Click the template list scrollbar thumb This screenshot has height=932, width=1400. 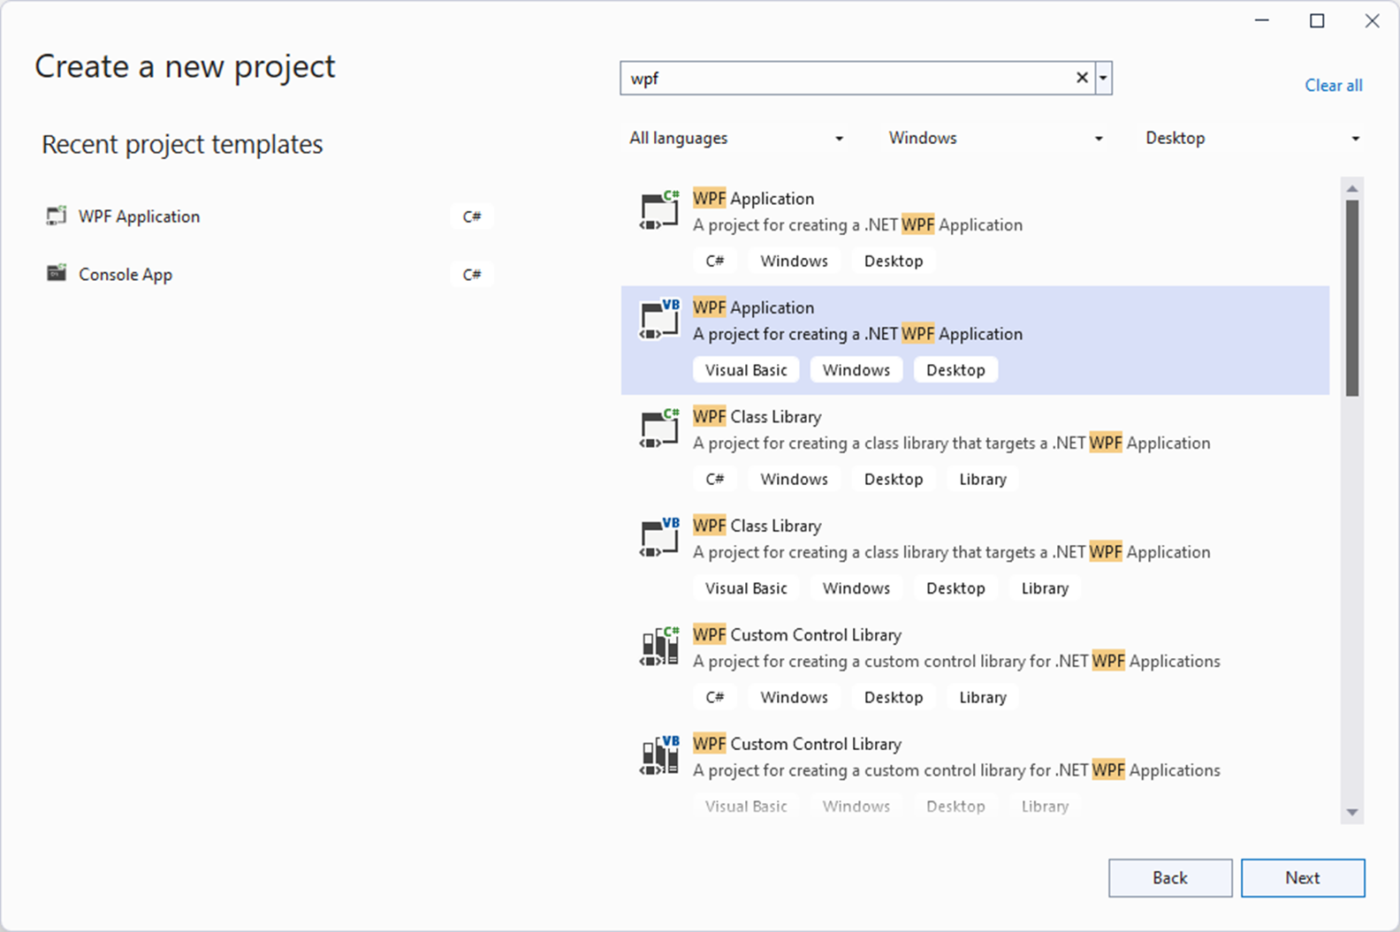pyautogui.click(x=1352, y=298)
